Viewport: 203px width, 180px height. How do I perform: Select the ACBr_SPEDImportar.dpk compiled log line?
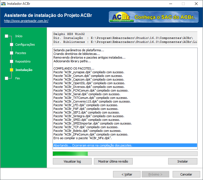(x=93, y=123)
